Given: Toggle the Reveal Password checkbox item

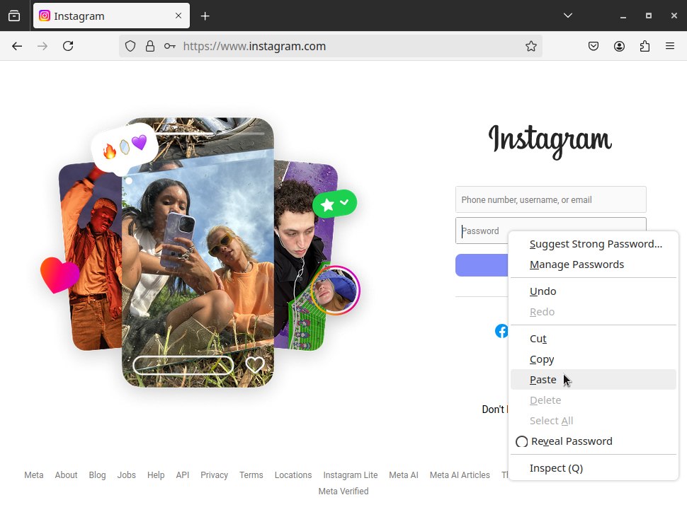Looking at the screenshot, I should coord(594,441).
